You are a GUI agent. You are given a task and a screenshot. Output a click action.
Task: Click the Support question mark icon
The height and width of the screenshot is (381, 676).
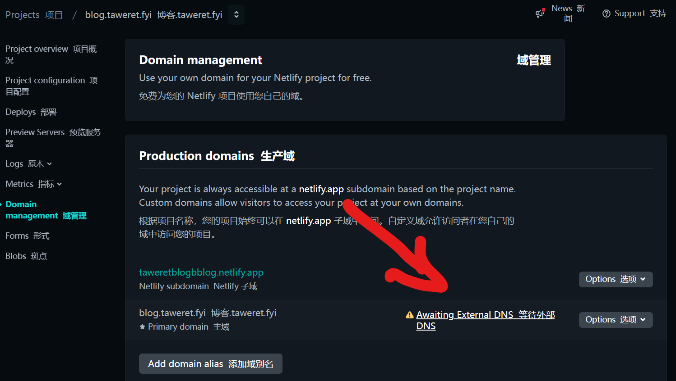(x=607, y=14)
